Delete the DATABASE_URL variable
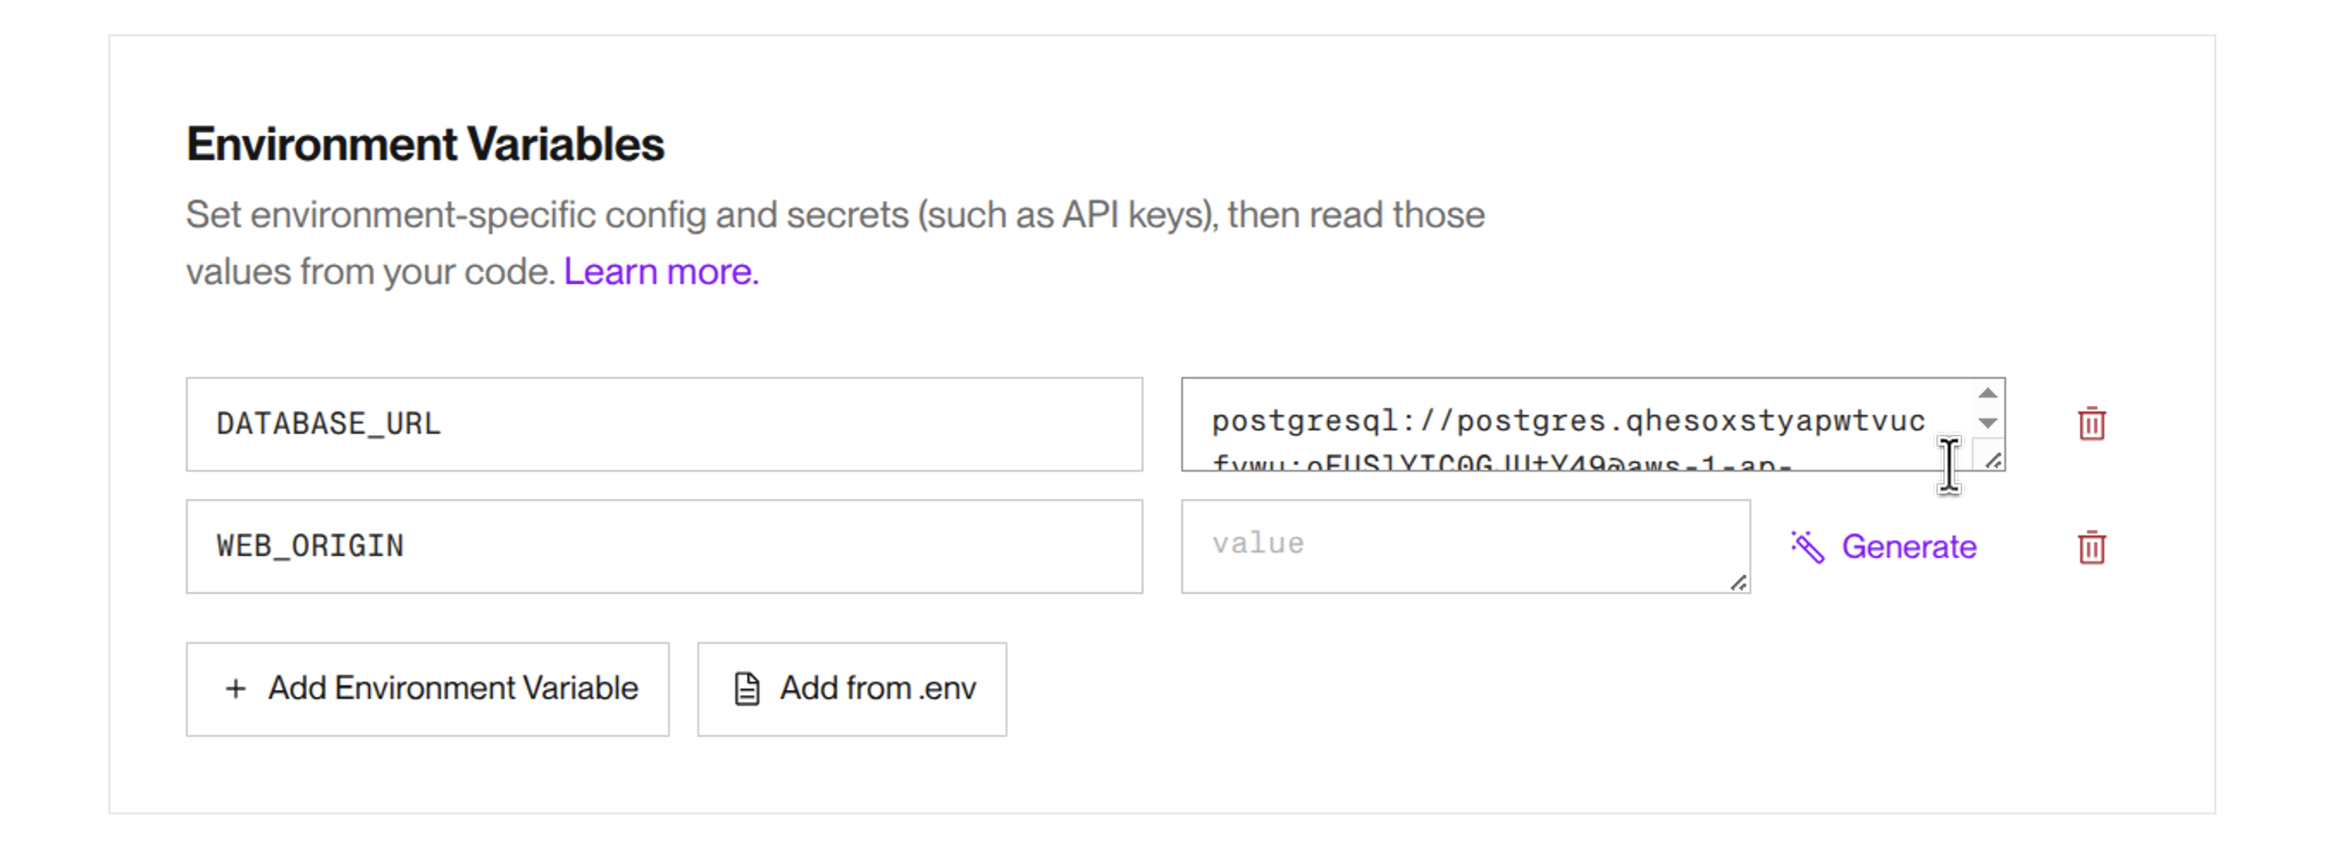The image size is (2329, 847). point(2091,424)
